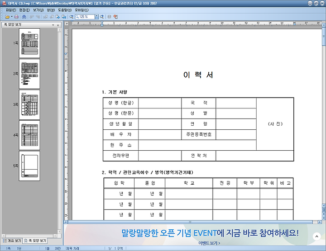Select page 4 thumbnail
The width and height of the screenshot is (326, 251).
[x=29, y=135]
